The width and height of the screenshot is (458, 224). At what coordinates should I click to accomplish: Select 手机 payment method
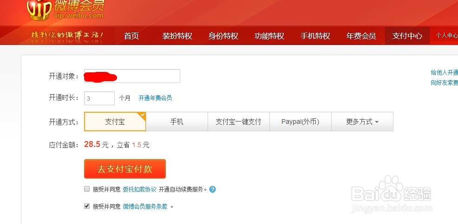[177, 122]
